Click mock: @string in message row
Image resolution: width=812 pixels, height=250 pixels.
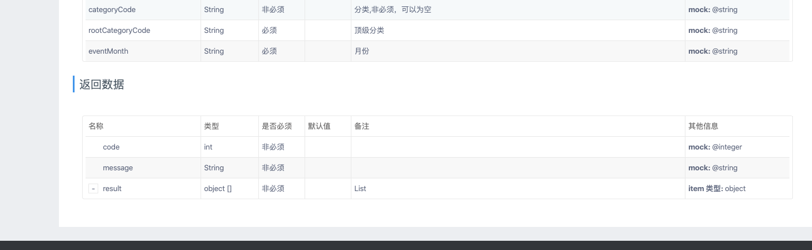(713, 168)
